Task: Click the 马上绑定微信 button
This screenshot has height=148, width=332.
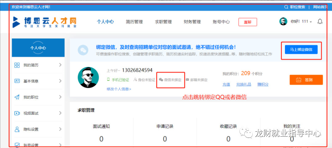Action: pos(301,49)
